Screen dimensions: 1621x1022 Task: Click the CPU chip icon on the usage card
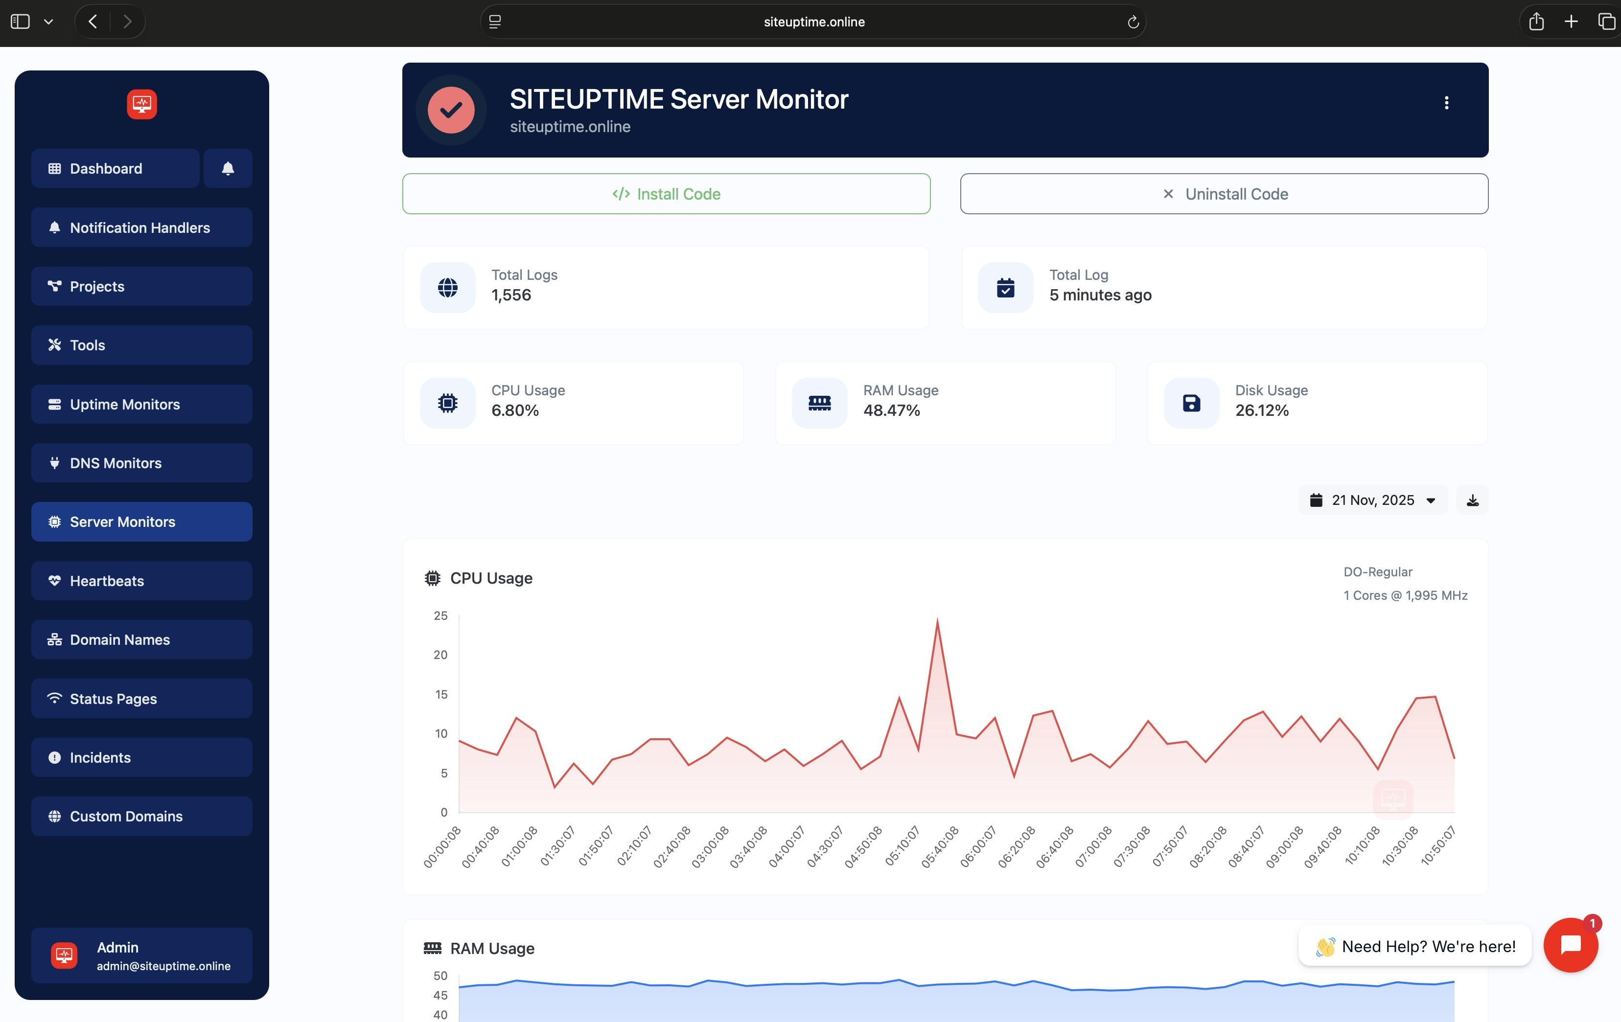tap(447, 402)
